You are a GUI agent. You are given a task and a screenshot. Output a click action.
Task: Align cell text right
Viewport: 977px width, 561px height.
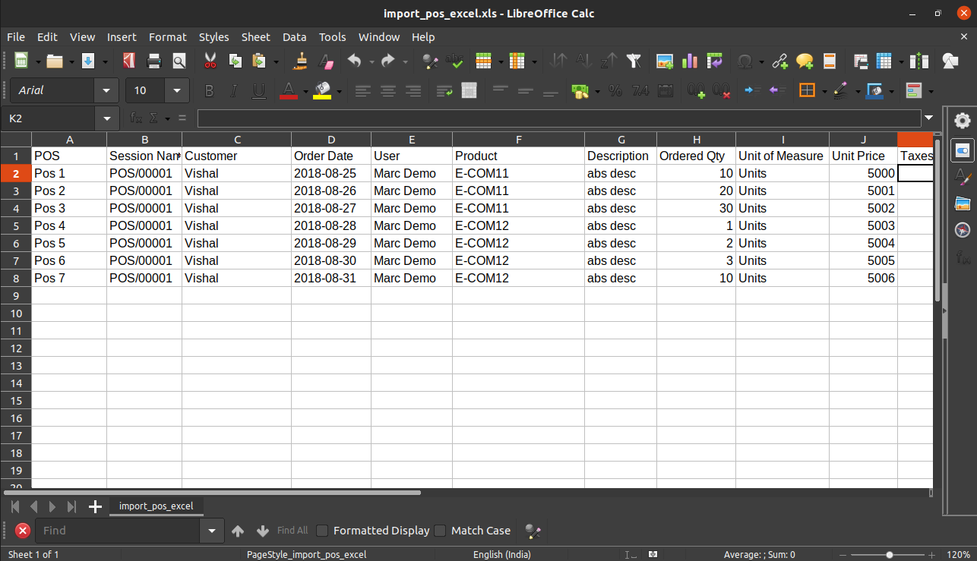413,91
